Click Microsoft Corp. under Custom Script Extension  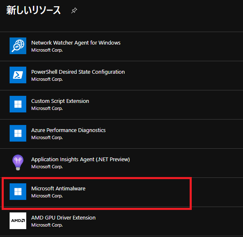point(47,108)
